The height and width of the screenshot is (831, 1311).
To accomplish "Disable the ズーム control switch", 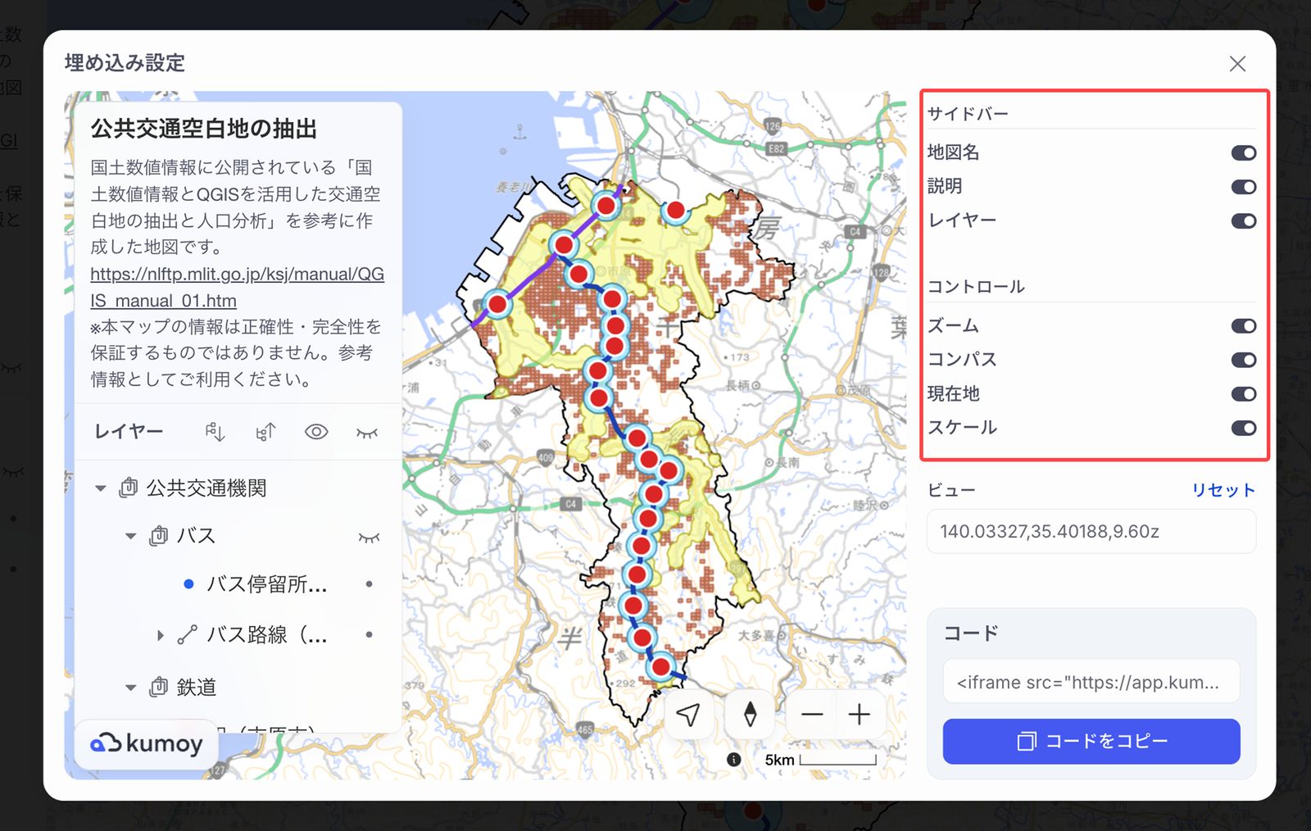I will click(1243, 326).
